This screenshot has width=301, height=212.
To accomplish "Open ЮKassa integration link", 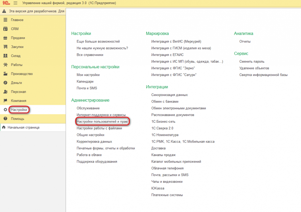I will point(158,188).
